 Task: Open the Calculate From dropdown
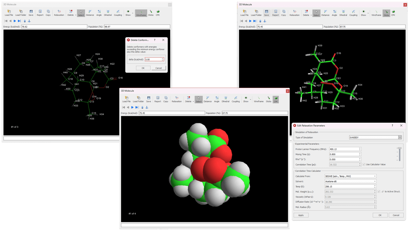(x=351, y=176)
